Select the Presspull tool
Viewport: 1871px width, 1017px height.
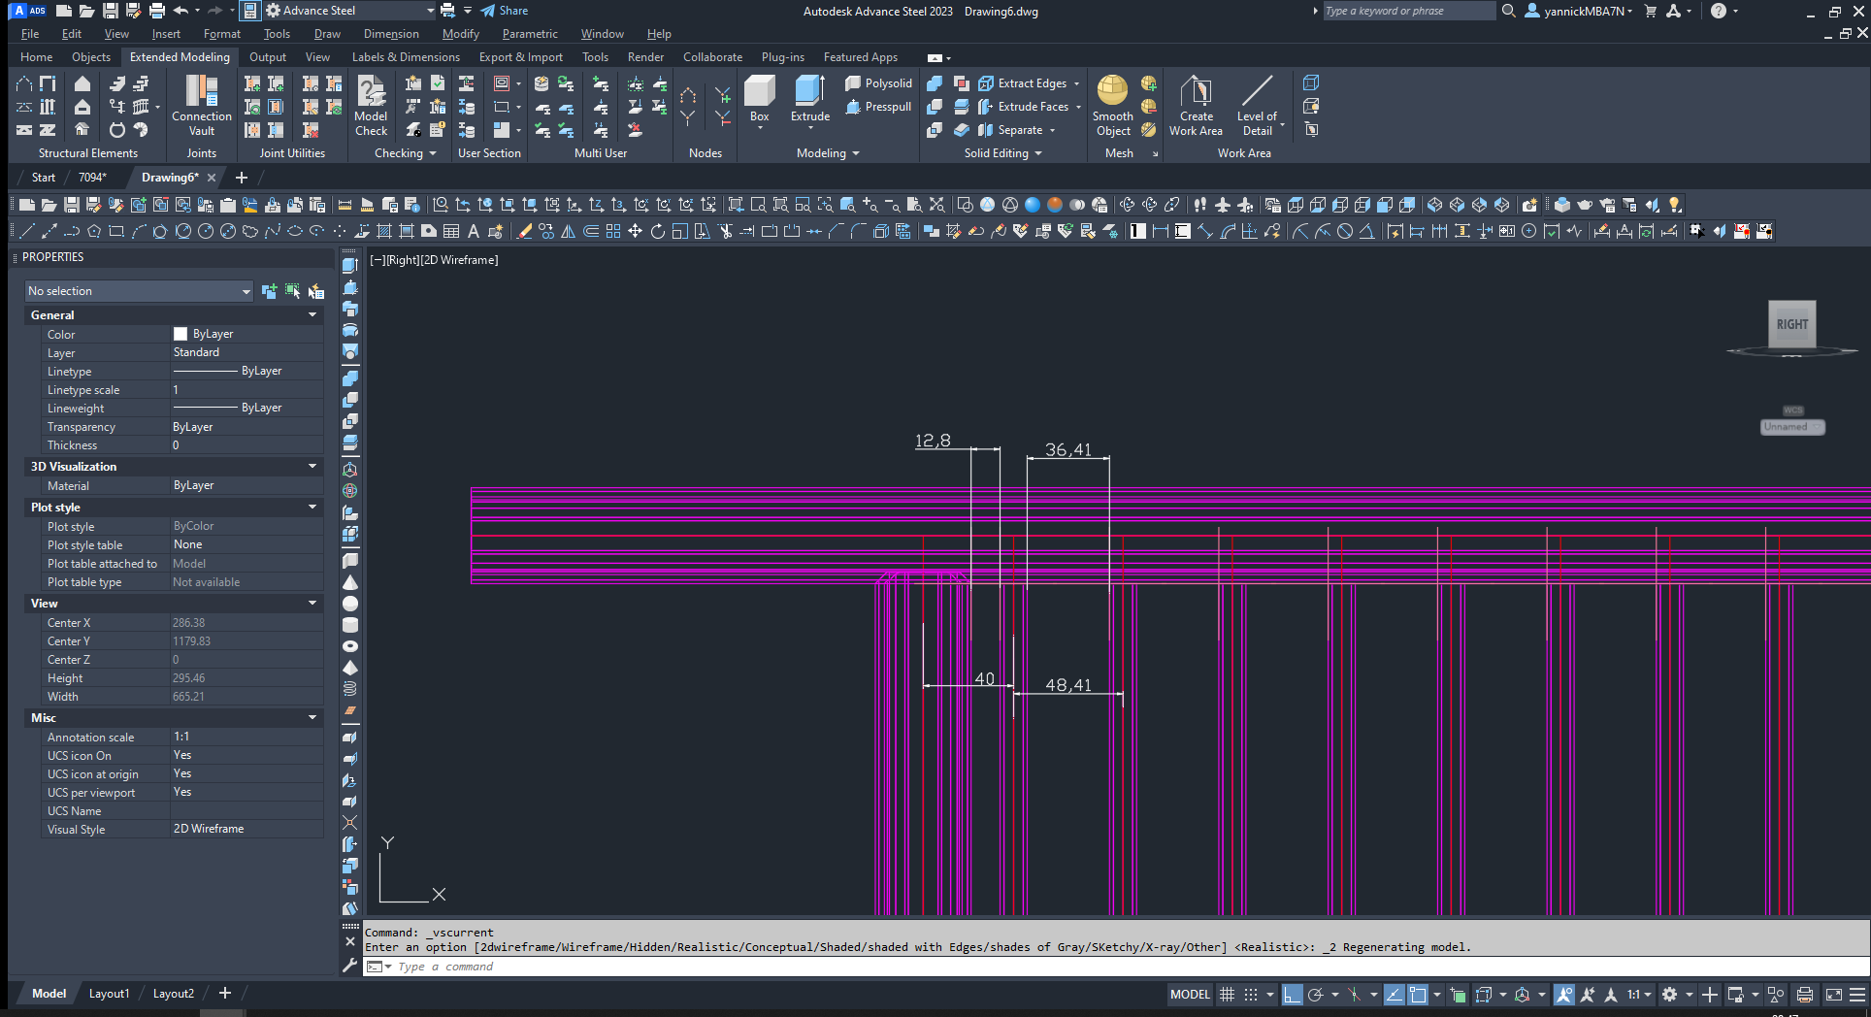pos(878,107)
